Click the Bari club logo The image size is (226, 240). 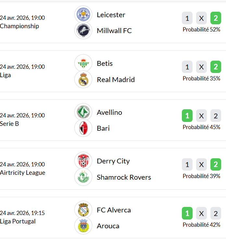click(x=83, y=128)
